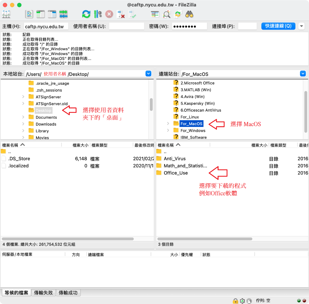Click the process queue toolbar icon

(x=98, y=14)
